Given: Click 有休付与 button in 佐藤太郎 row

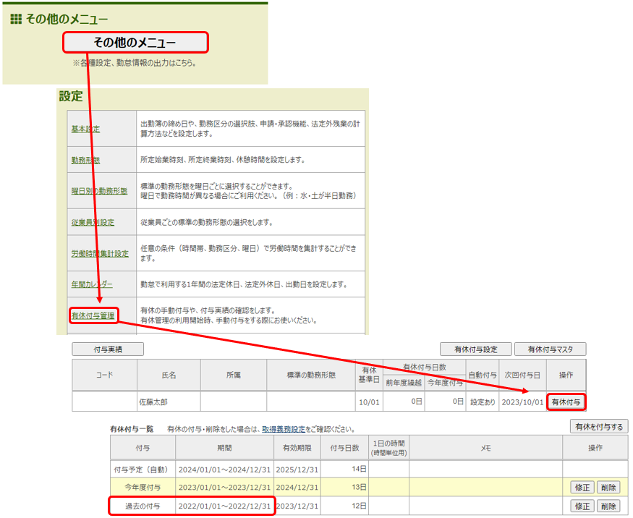Looking at the screenshot, I should coord(566,402).
